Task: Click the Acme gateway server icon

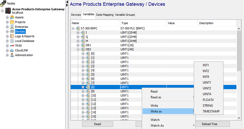Action: [8, 11]
